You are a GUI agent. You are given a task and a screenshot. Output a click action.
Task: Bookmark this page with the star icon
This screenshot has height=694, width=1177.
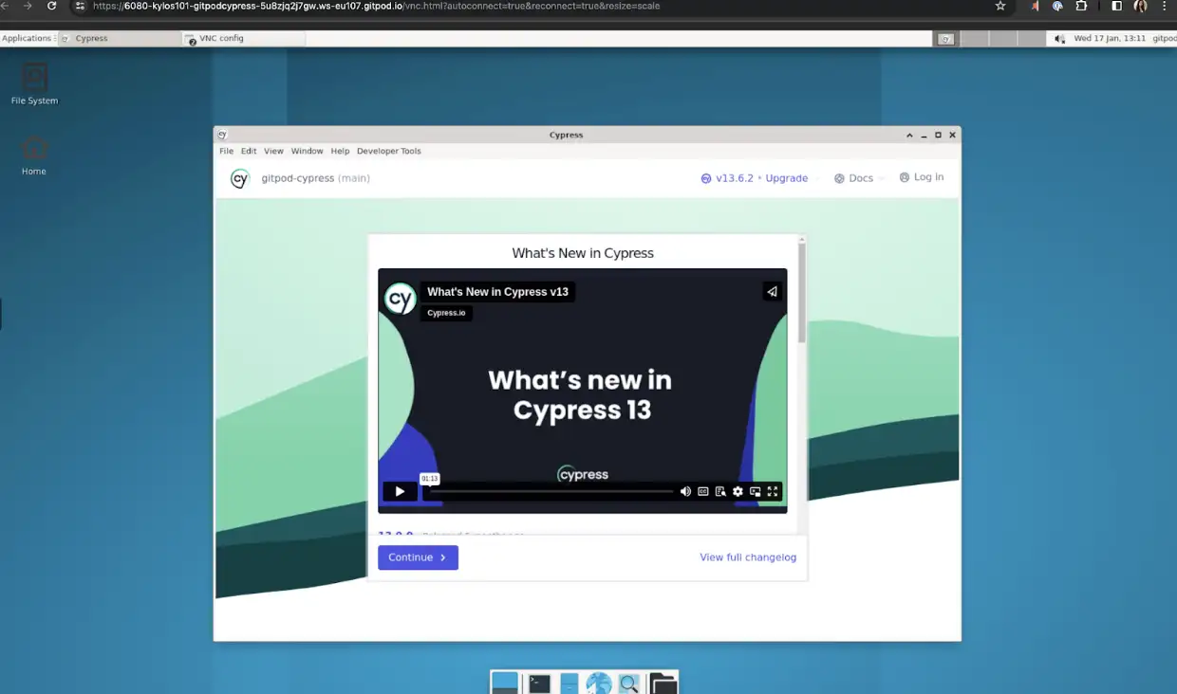click(1000, 6)
